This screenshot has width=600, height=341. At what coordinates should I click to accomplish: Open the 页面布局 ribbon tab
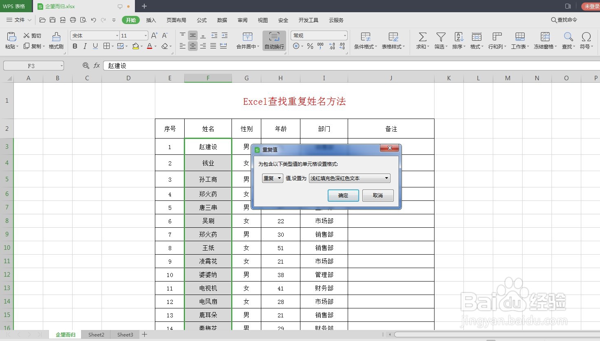coord(176,20)
